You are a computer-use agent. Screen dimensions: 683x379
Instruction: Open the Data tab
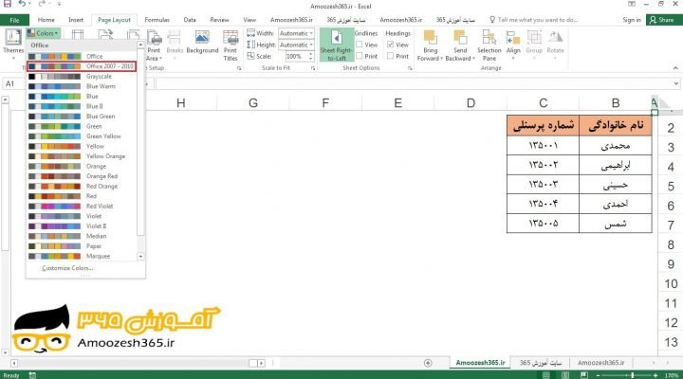click(x=190, y=20)
